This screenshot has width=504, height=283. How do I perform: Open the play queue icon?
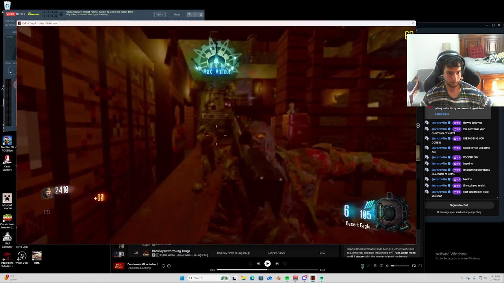point(375,266)
